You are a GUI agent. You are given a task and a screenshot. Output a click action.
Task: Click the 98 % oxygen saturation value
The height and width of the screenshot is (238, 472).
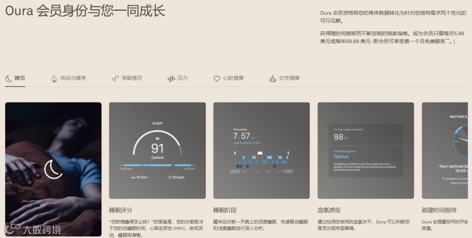pos(340,137)
